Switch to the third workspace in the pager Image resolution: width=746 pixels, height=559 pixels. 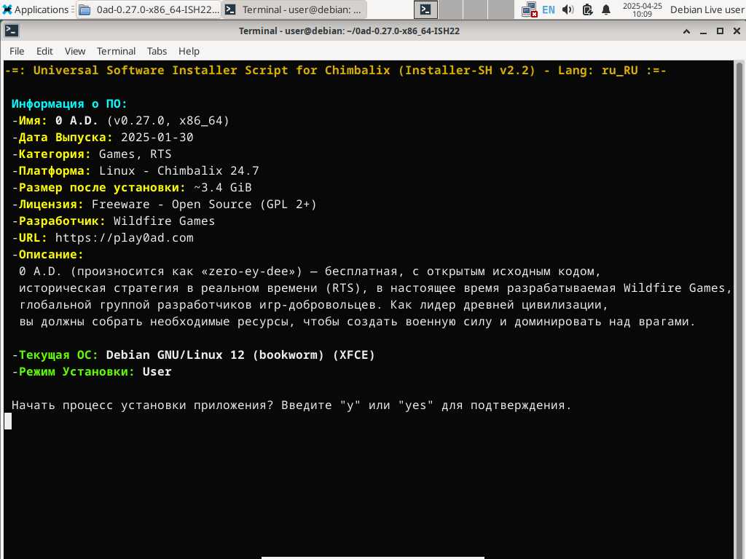pos(475,9)
